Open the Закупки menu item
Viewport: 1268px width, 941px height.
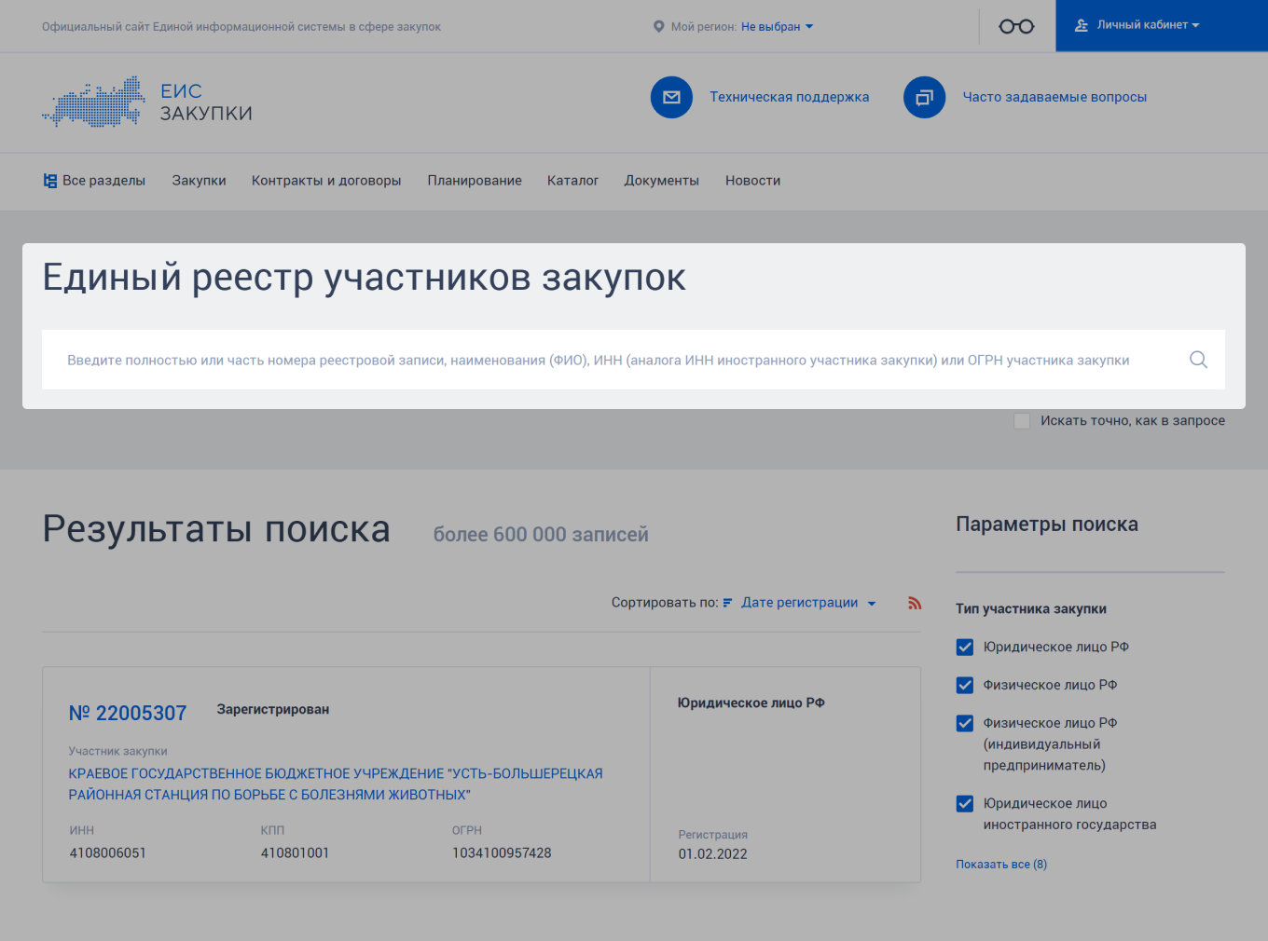199,181
